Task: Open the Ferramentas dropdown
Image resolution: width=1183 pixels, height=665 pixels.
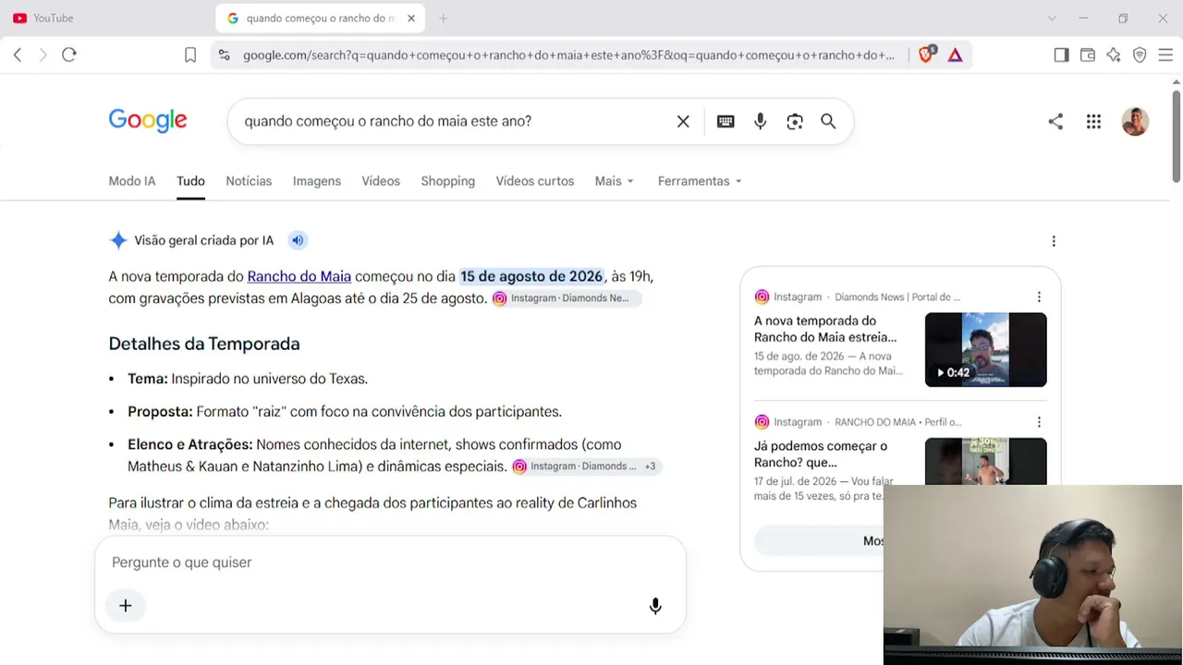Action: click(x=700, y=181)
